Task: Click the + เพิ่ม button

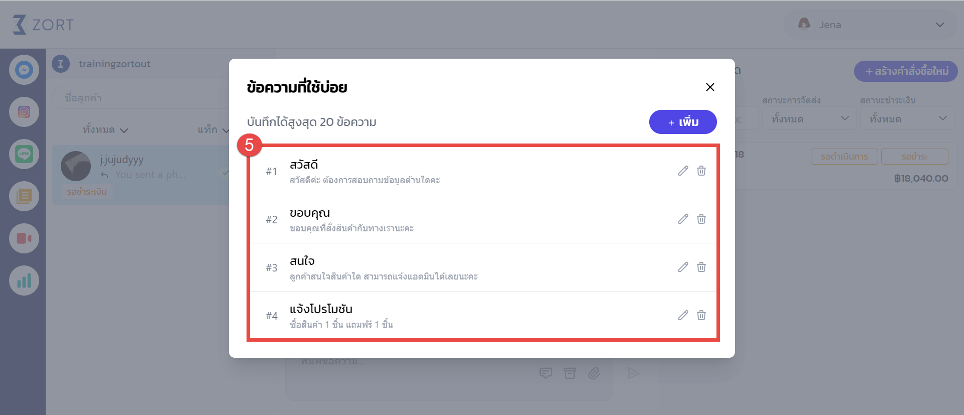Action: pos(683,122)
